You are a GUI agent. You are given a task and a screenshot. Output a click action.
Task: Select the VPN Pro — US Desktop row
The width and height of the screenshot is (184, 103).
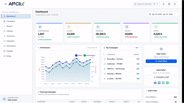pyautogui.click(x=121, y=69)
